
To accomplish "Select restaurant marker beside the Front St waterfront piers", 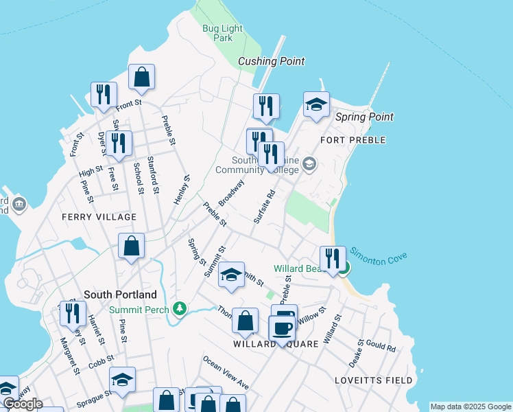I will point(104,95).
